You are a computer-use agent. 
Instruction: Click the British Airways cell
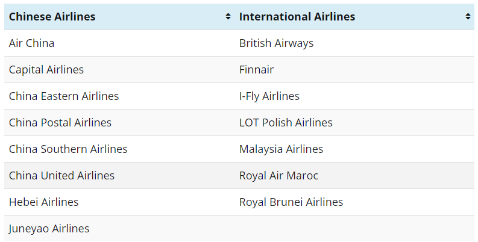(x=354, y=43)
